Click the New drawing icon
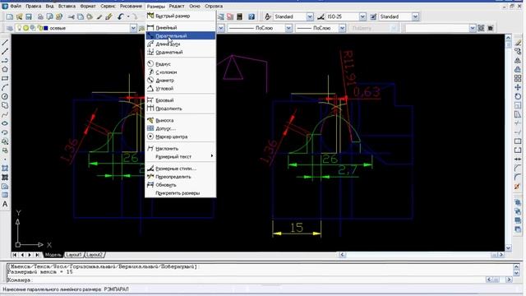Screen dimensions: 526x296 click(10, 16)
